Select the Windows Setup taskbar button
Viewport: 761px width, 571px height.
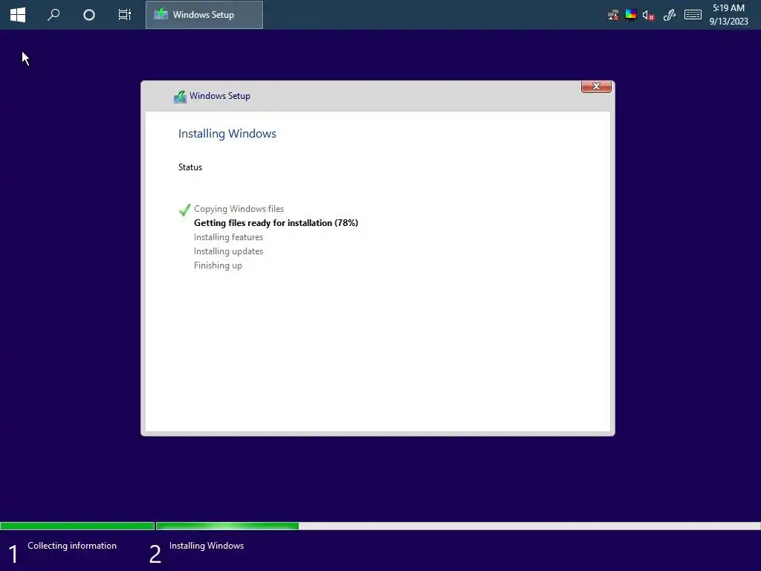pos(204,15)
